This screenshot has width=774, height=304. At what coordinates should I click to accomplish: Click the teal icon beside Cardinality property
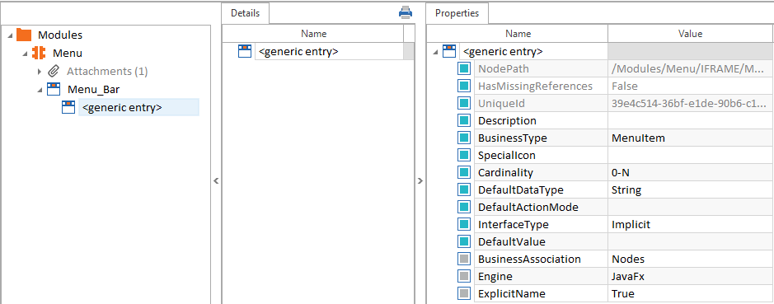pos(463,173)
